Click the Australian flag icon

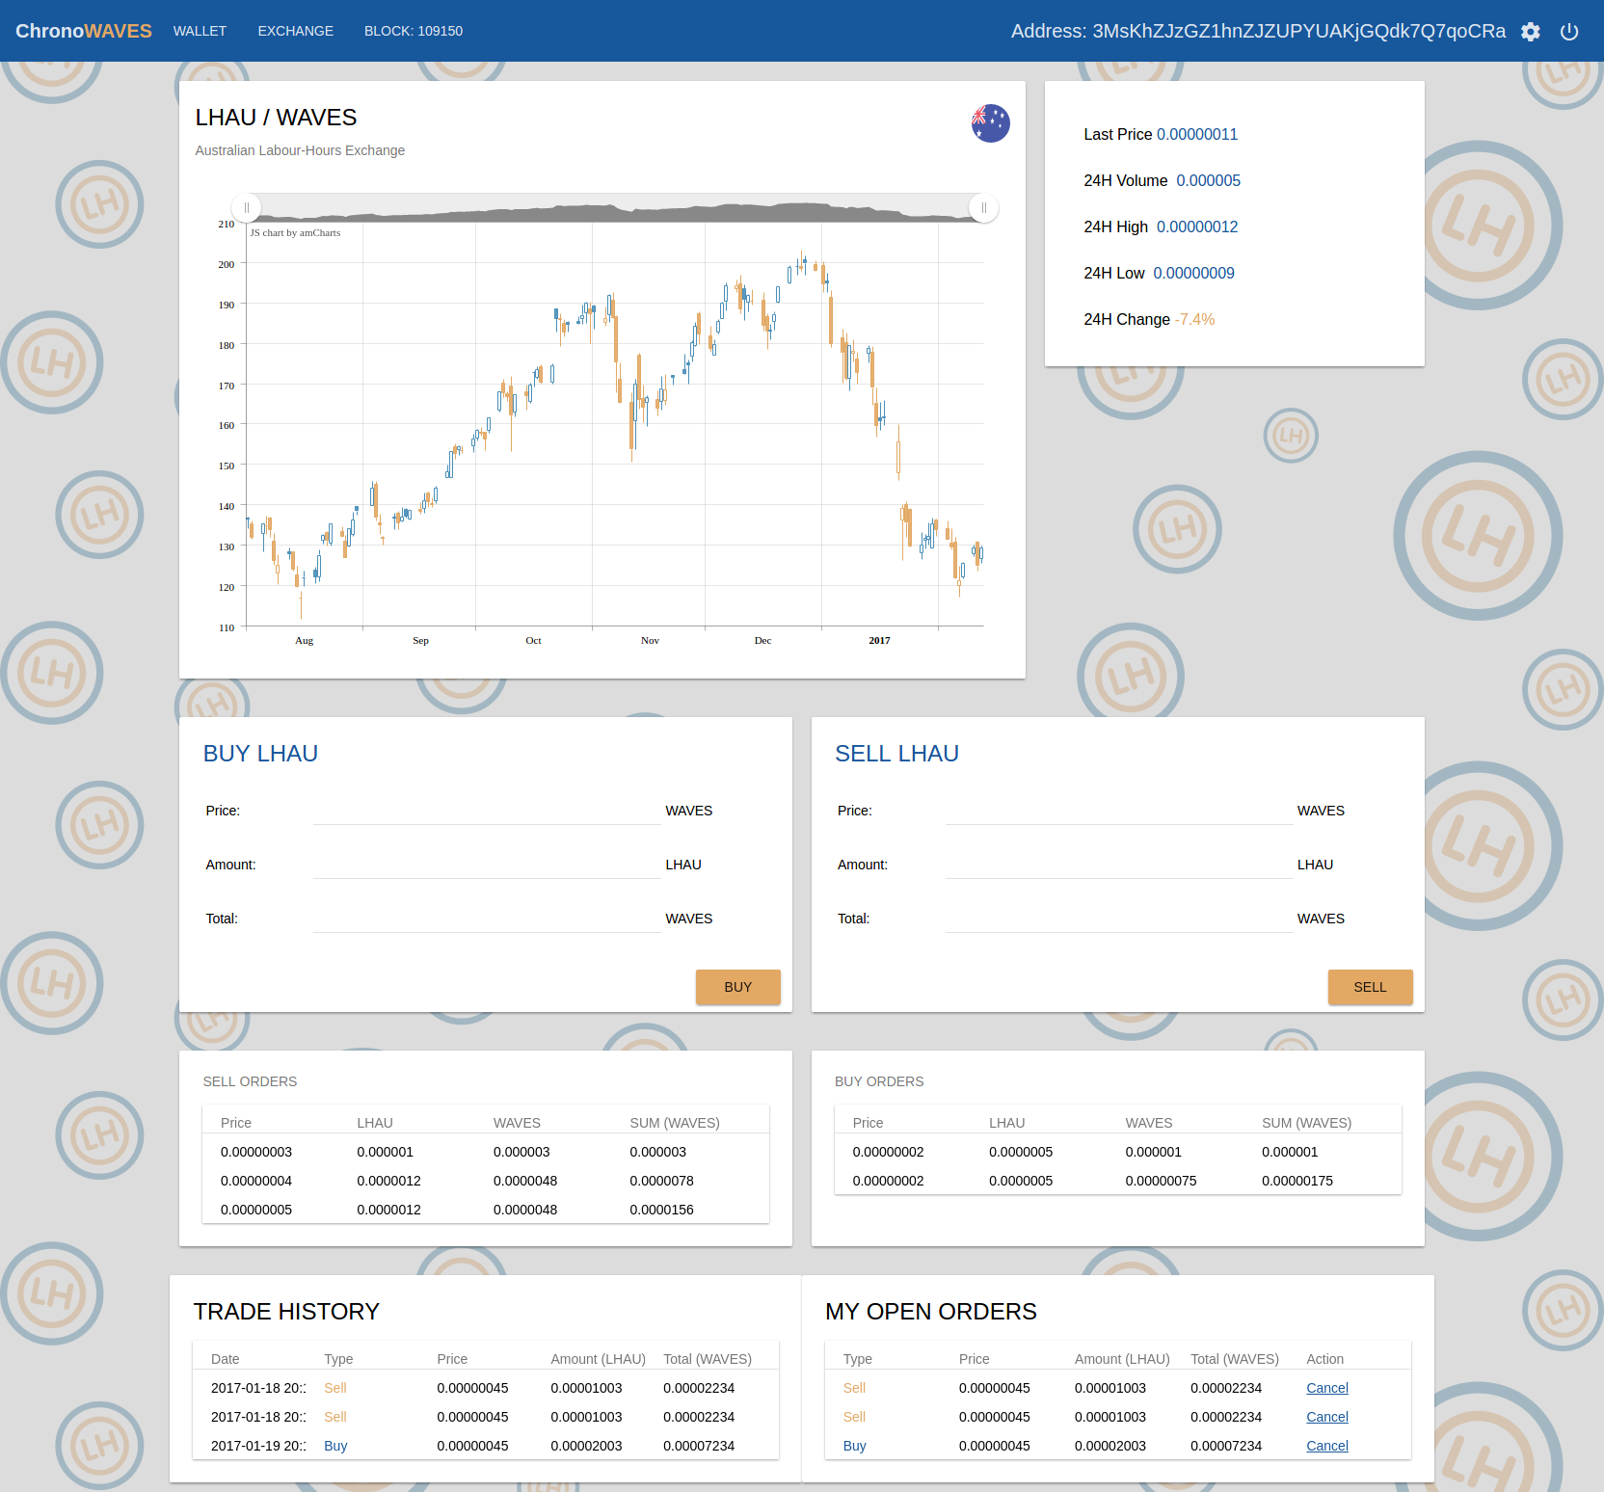click(x=990, y=123)
